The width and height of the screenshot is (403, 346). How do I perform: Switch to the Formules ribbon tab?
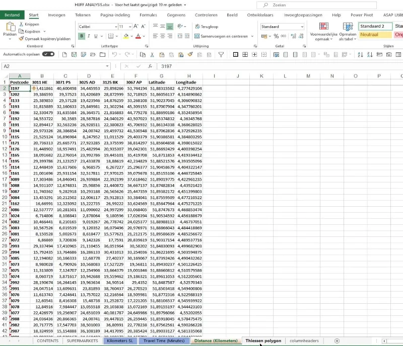pyautogui.click(x=148, y=15)
